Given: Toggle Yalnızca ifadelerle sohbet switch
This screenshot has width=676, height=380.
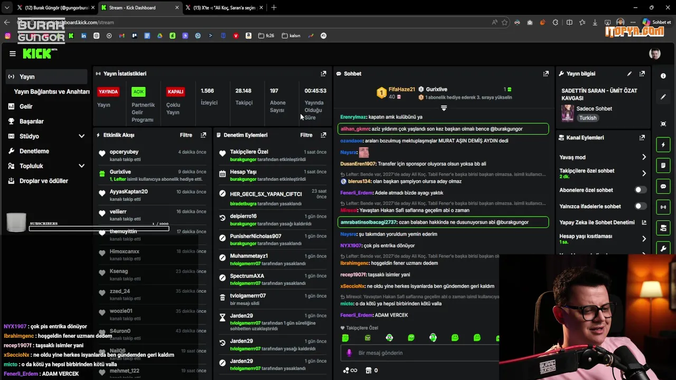Looking at the screenshot, I should 640,206.
